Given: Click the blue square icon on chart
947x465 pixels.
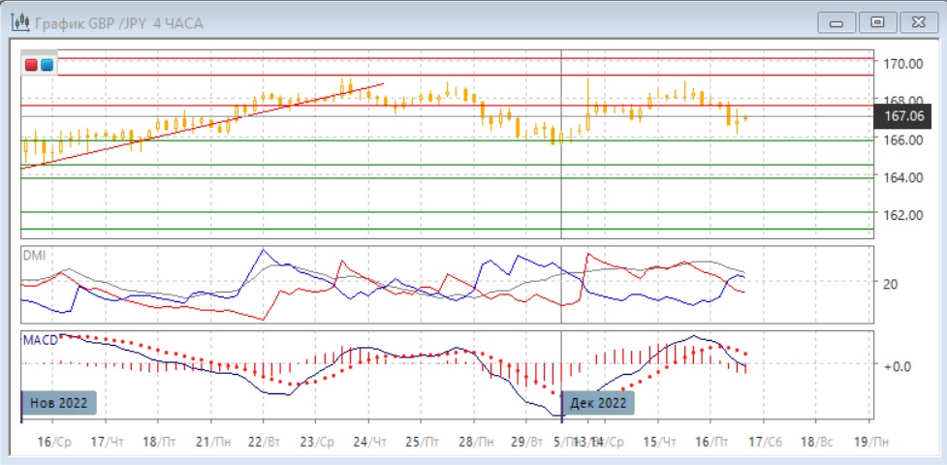Looking at the screenshot, I should click(x=47, y=65).
